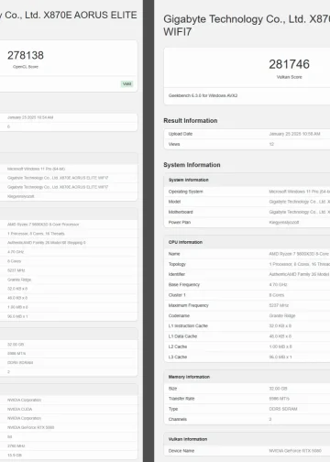Click the green 'Valid' badge on the OpenCL page
The width and height of the screenshot is (330, 462).
(x=126, y=84)
